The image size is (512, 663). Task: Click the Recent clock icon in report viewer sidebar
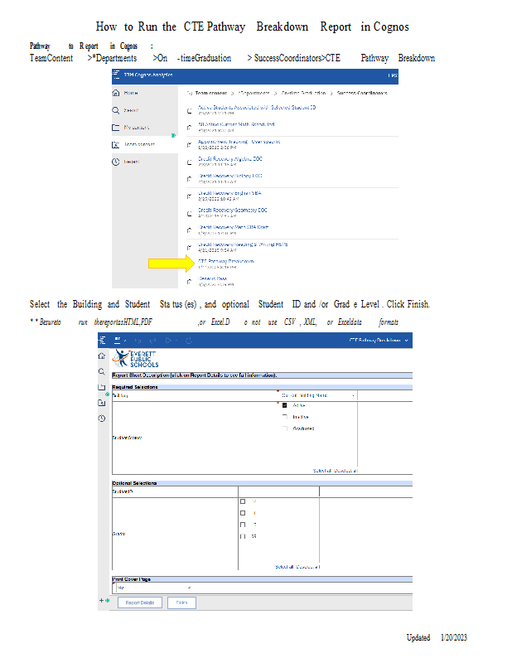[x=101, y=419]
